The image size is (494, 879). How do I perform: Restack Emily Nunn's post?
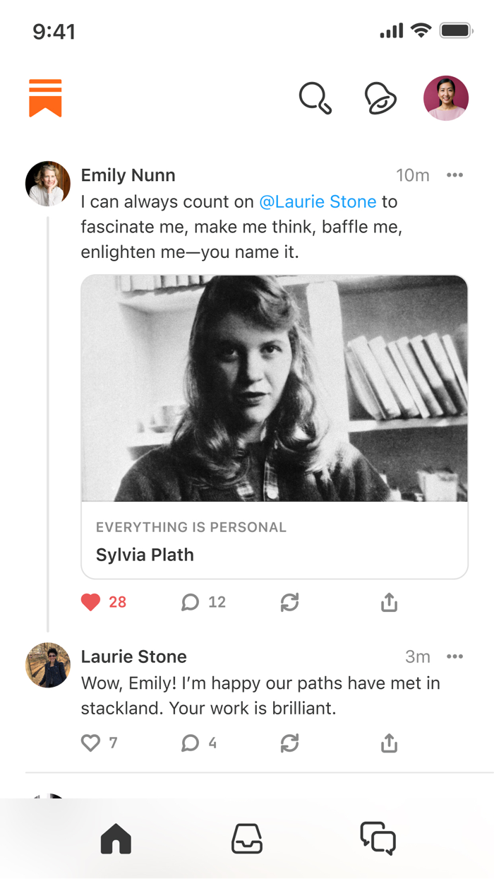pyautogui.click(x=289, y=602)
